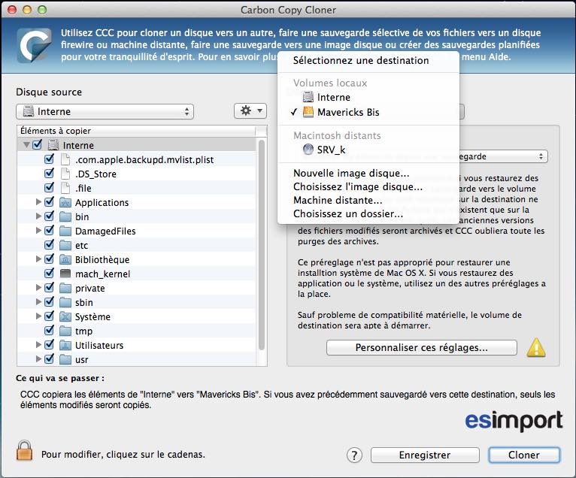Click the padlock icon to unlock settings

click(26, 451)
